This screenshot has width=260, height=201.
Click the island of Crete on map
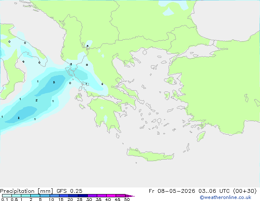[150, 155]
